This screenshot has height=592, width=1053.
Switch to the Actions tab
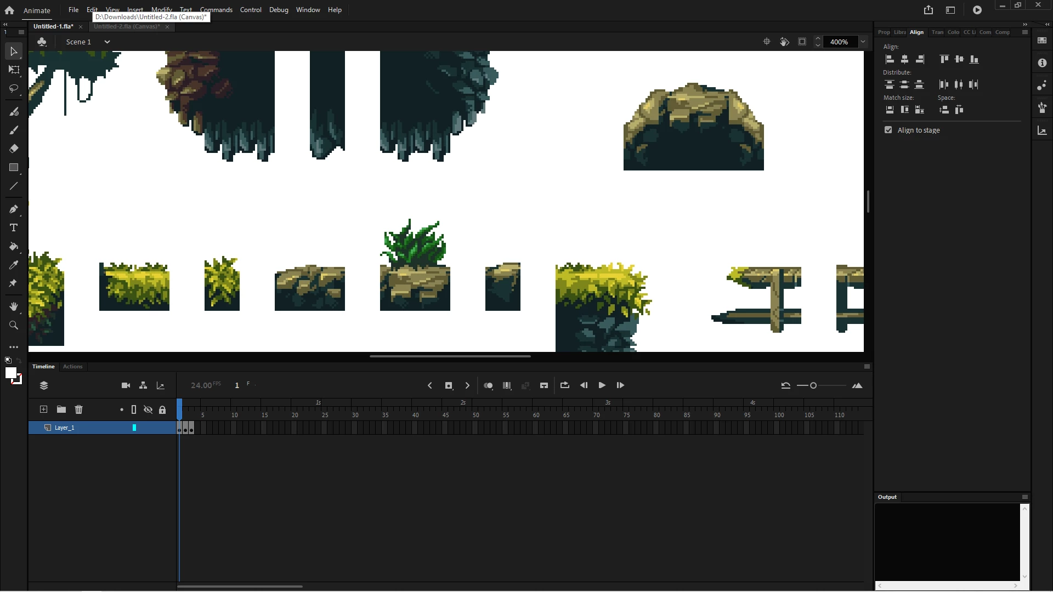(x=72, y=366)
